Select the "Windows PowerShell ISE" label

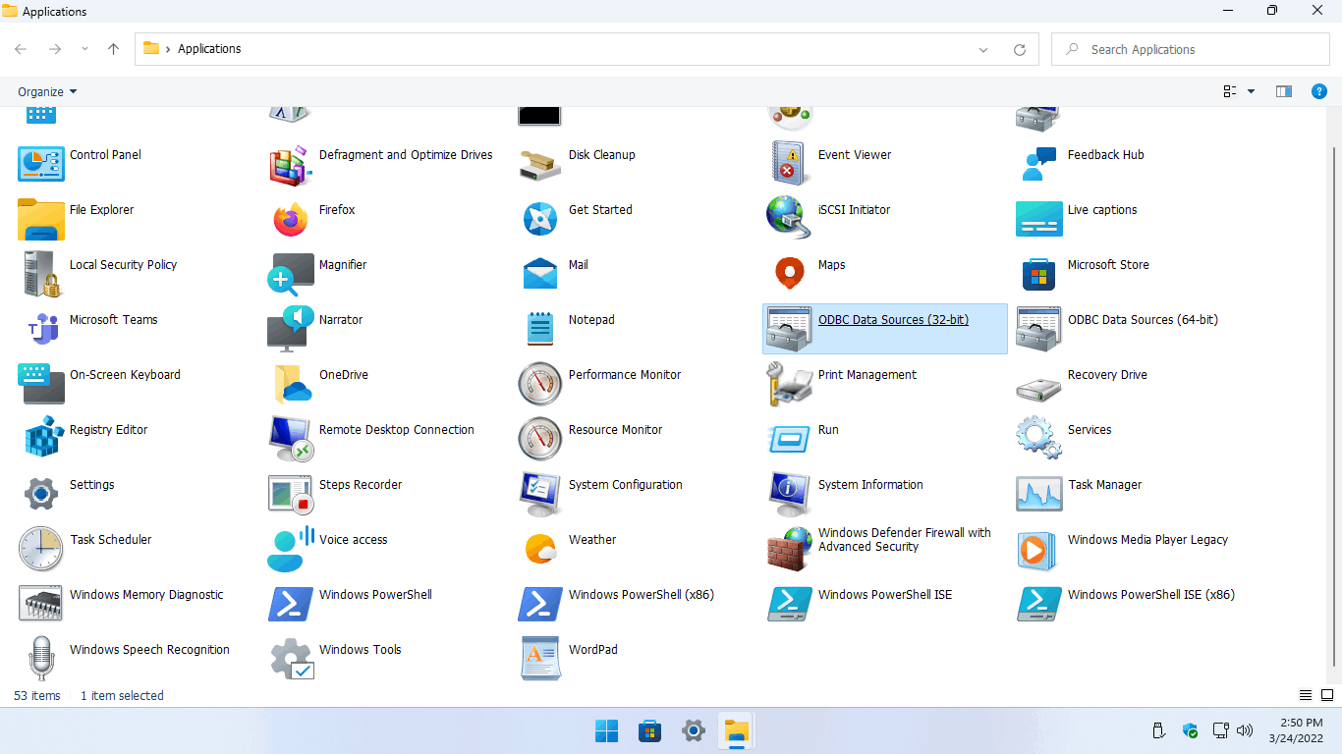tap(885, 595)
